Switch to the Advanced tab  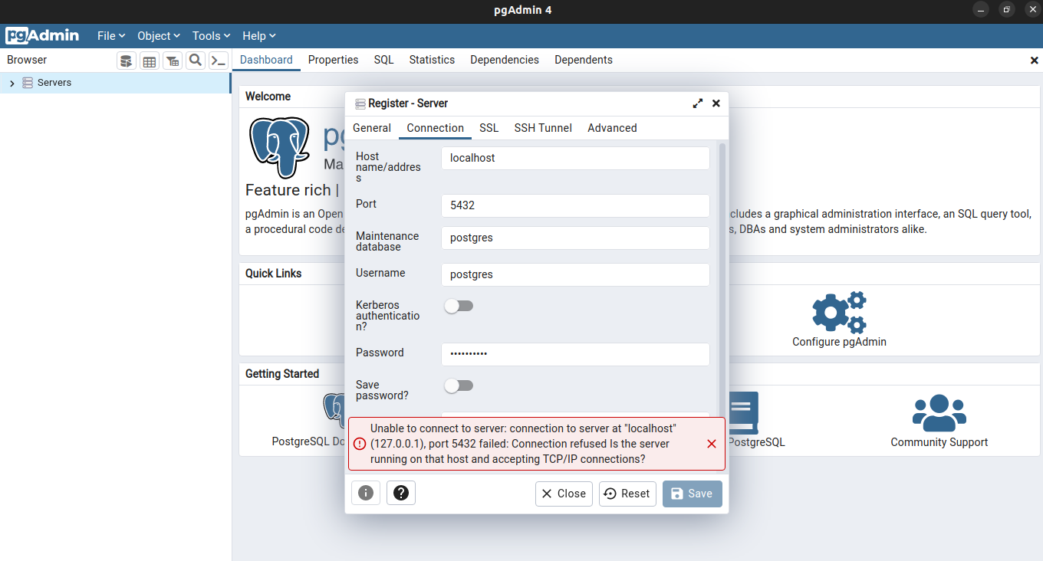coord(612,128)
